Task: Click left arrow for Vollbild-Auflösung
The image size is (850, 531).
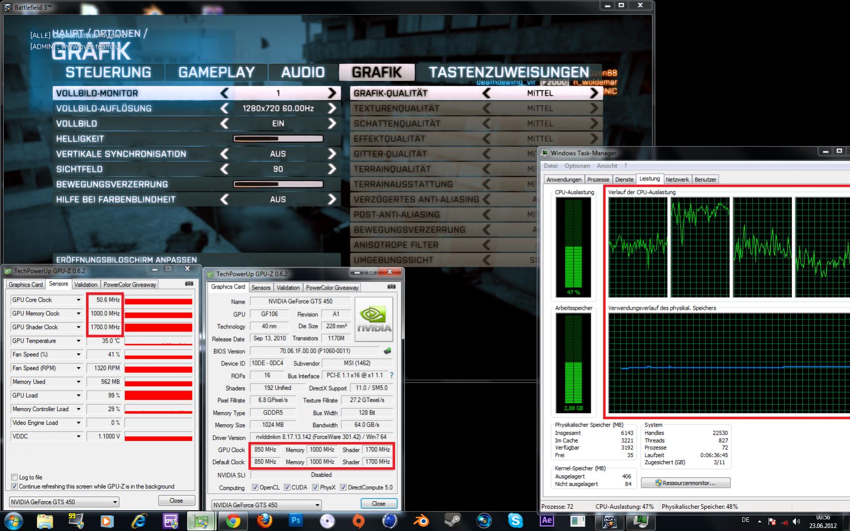Action: click(224, 108)
